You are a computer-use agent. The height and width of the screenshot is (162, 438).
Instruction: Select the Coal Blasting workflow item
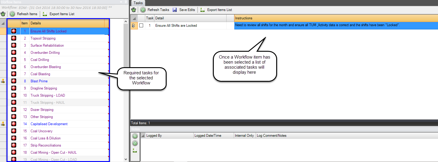point(40,74)
